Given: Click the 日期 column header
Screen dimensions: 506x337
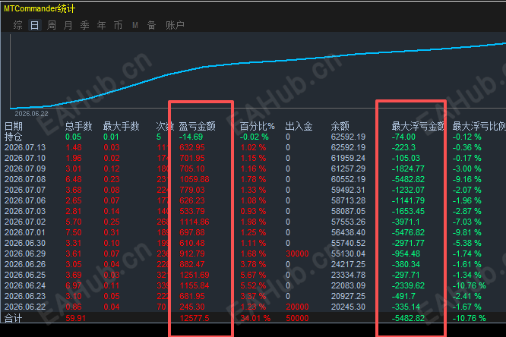Looking at the screenshot, I should coord(14,126).
